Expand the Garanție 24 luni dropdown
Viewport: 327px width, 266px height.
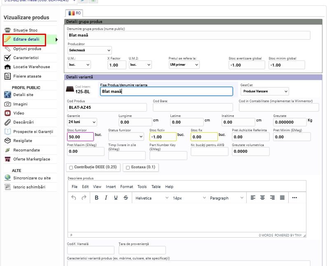tap(82, 122)
